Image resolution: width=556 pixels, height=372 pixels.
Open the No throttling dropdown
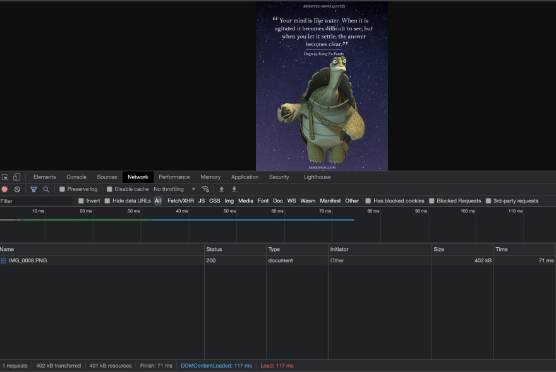point(174,189)
